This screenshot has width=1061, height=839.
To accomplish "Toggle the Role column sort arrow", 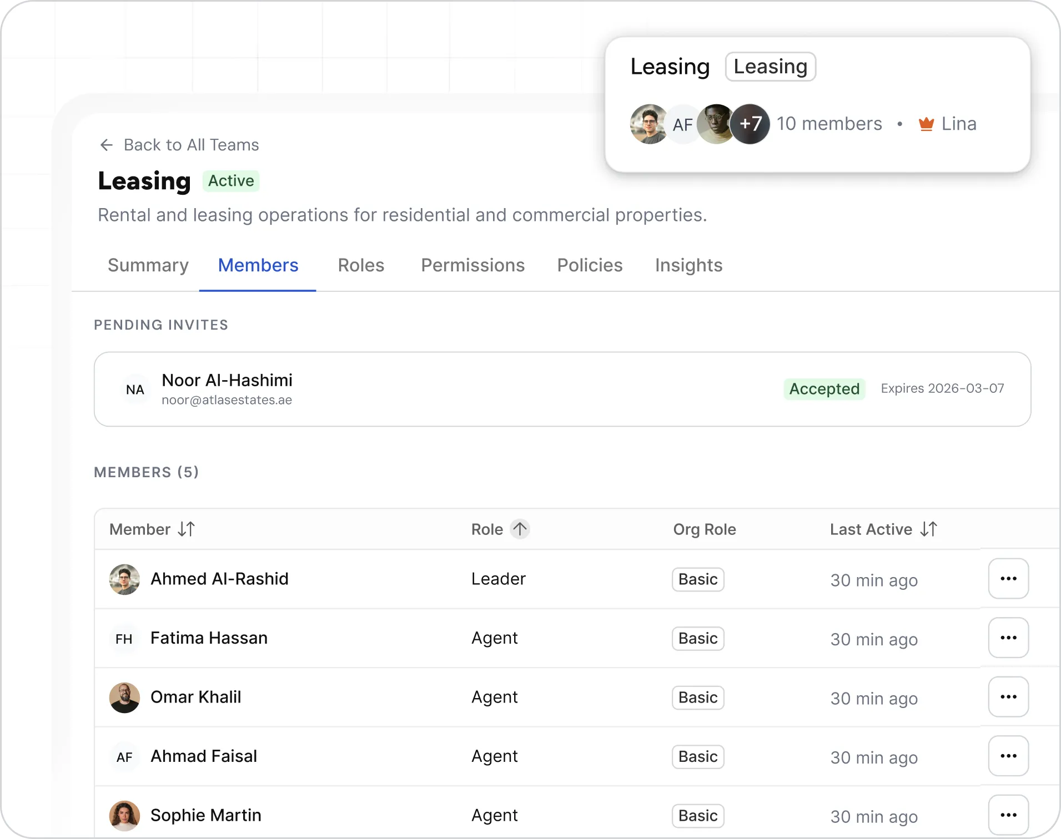I will click(x=520, y=529).
